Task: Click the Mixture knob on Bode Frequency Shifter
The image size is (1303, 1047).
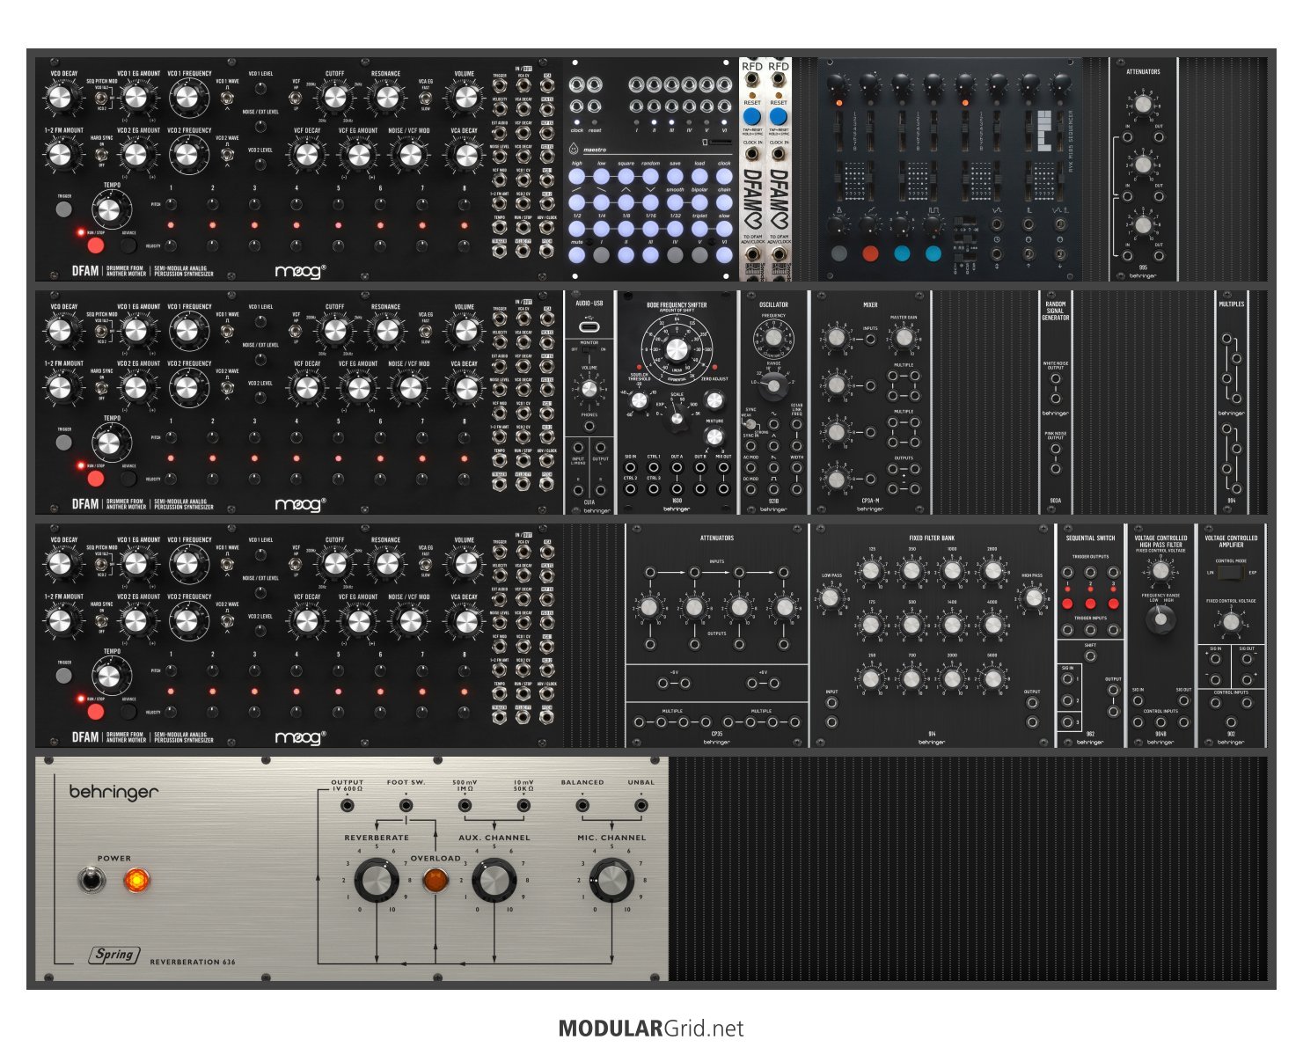Action: click(x=714, y=437)
